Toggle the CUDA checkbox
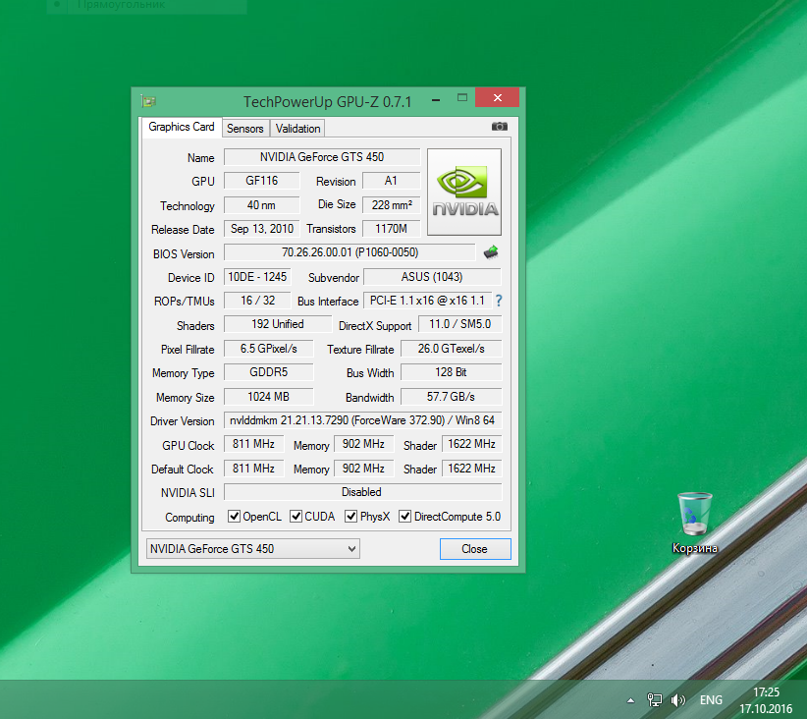The image size is (807, 719). 296,517
